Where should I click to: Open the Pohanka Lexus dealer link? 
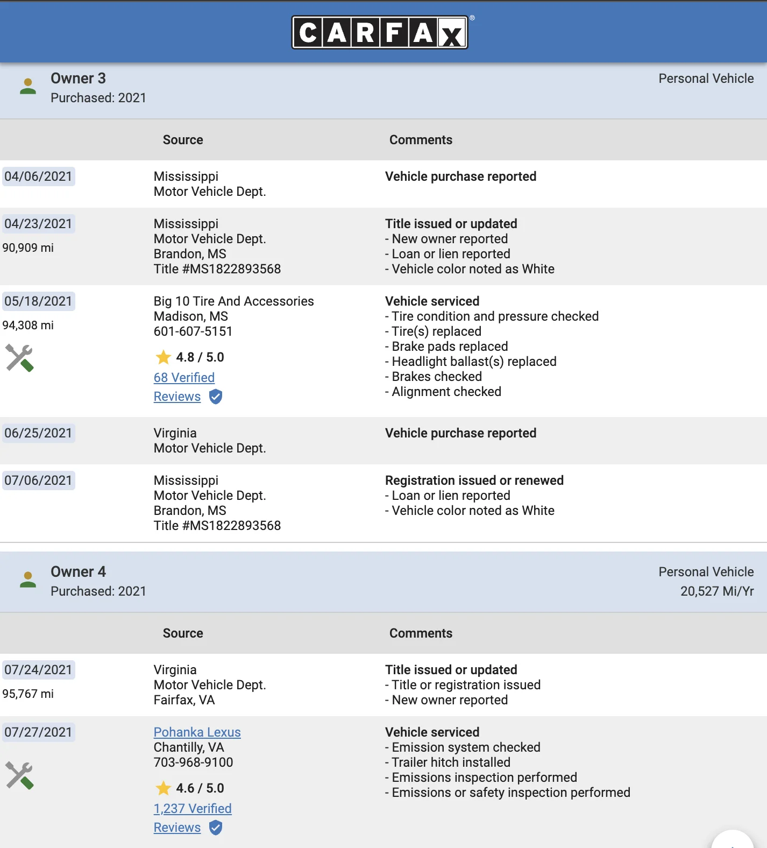click(197, 732)
